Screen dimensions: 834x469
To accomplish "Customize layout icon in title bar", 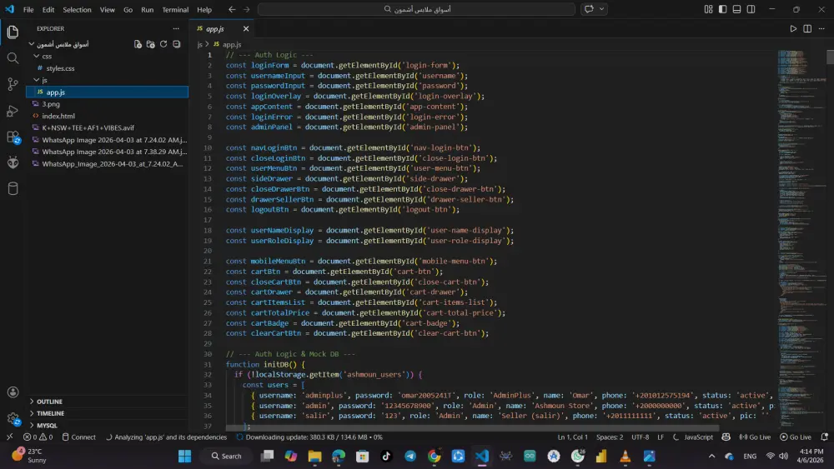I will pyautogui.click(x=708, y=9).
